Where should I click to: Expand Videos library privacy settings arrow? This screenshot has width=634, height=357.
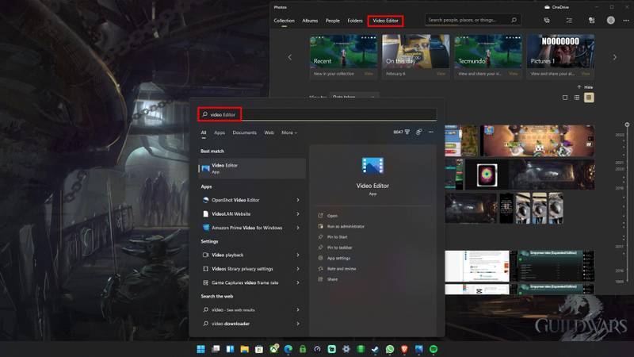pos(298,269)
